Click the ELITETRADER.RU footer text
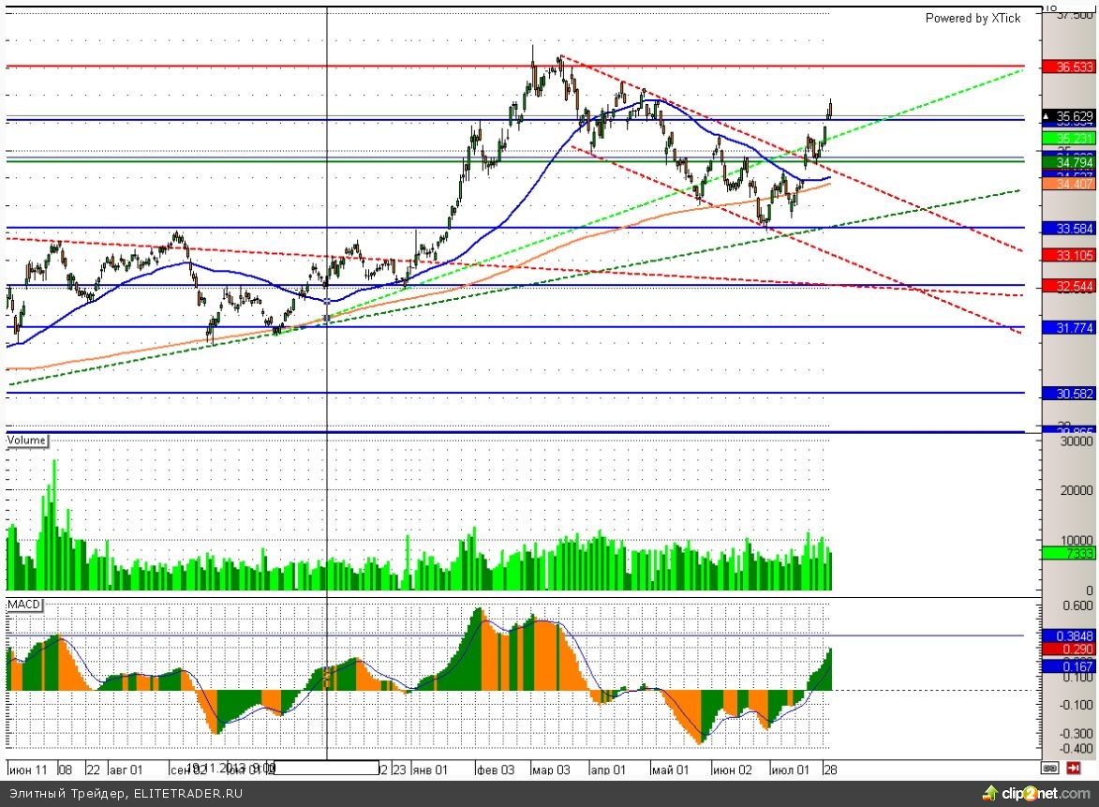This screenshot has height=807, width=1099. [188, 794]
